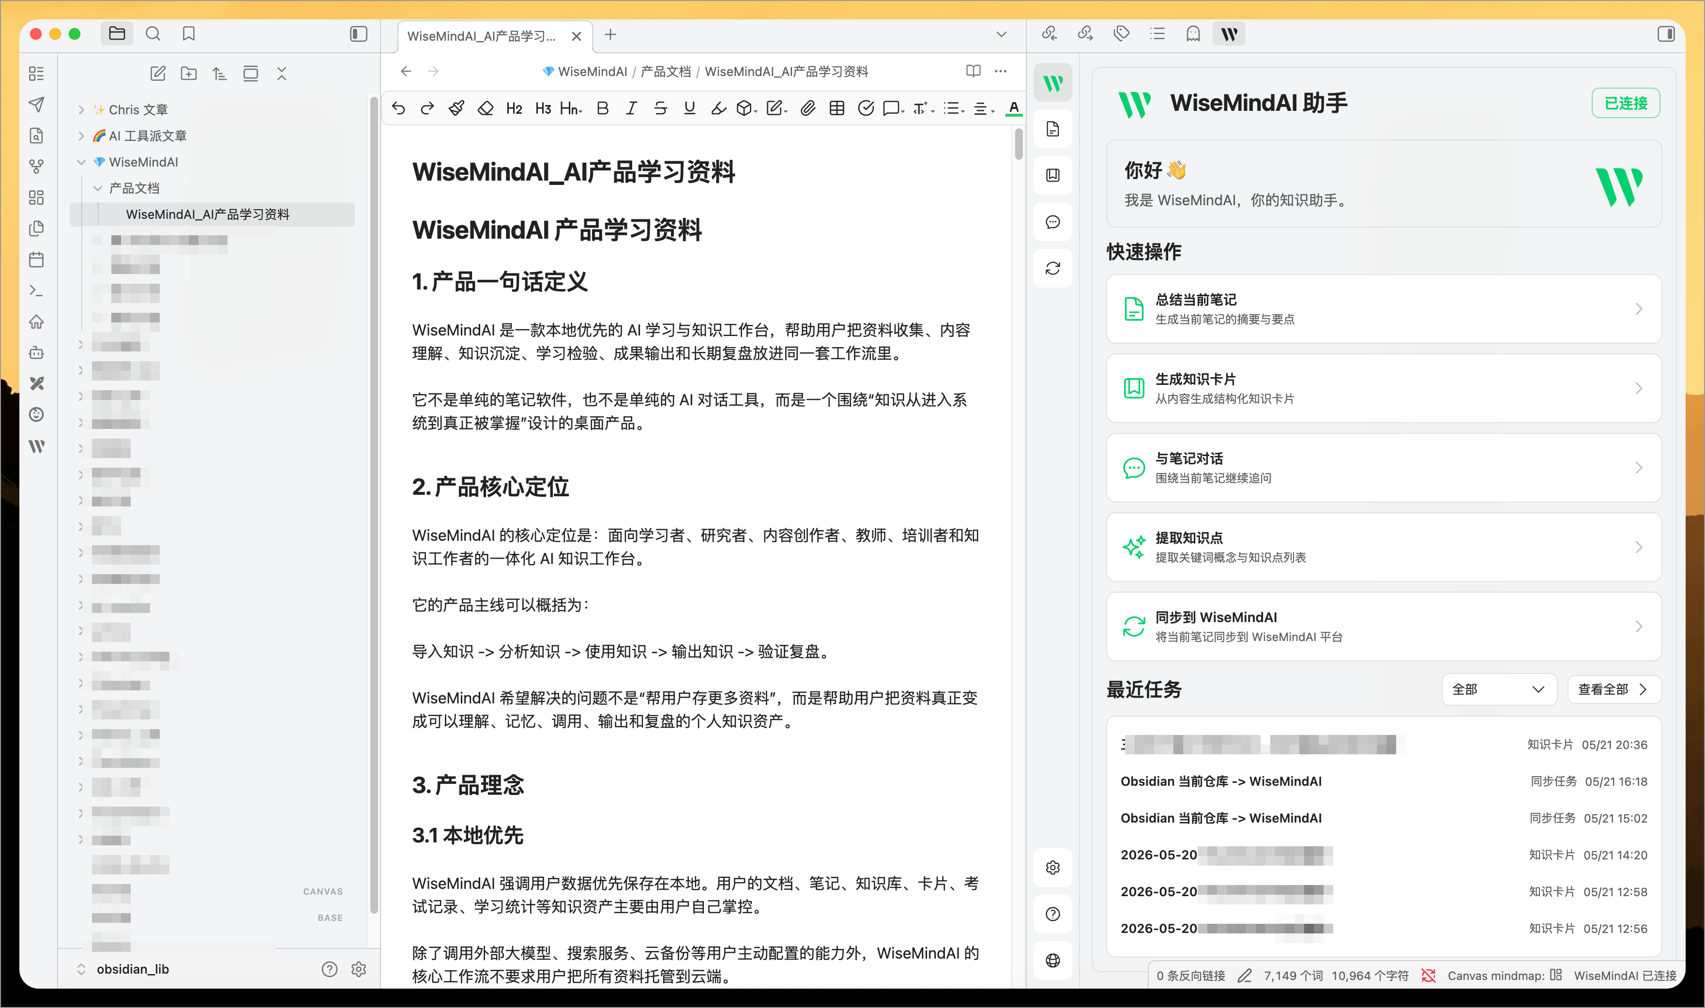
Task: Open the list style dropdown
Action: (954, 108)
